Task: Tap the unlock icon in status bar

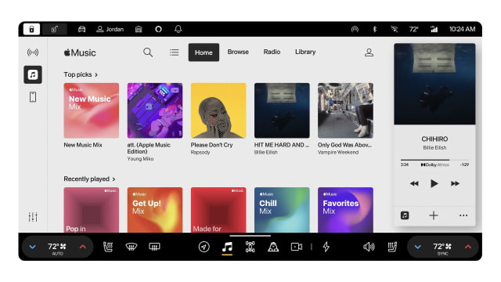Action: [x=55, y=29]
